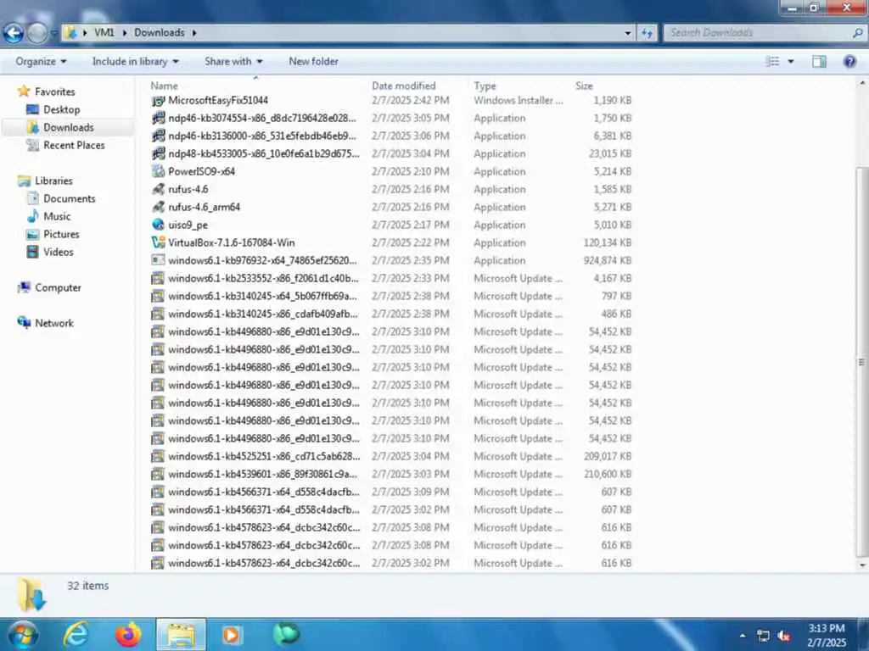The height and width of the screenshot is (651, 869).
Task: Select the rufus-4.6 application icon
Action: click(x=158, y=189)
